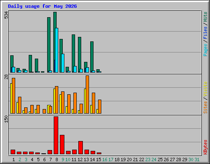This screenshot has height=164, width=210.
Task: Click the 150 KBytes axis label
Action: (x=6, y=119)
